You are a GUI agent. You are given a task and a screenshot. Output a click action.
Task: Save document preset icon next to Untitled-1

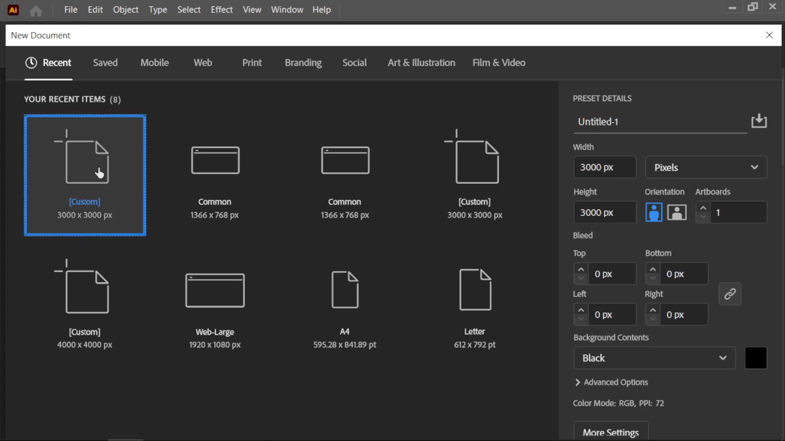[x=759, y=121]
